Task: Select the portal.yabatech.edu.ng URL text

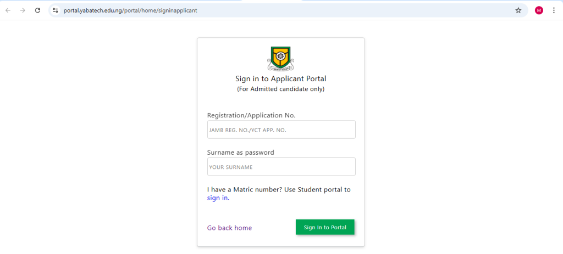Action: 130,10
